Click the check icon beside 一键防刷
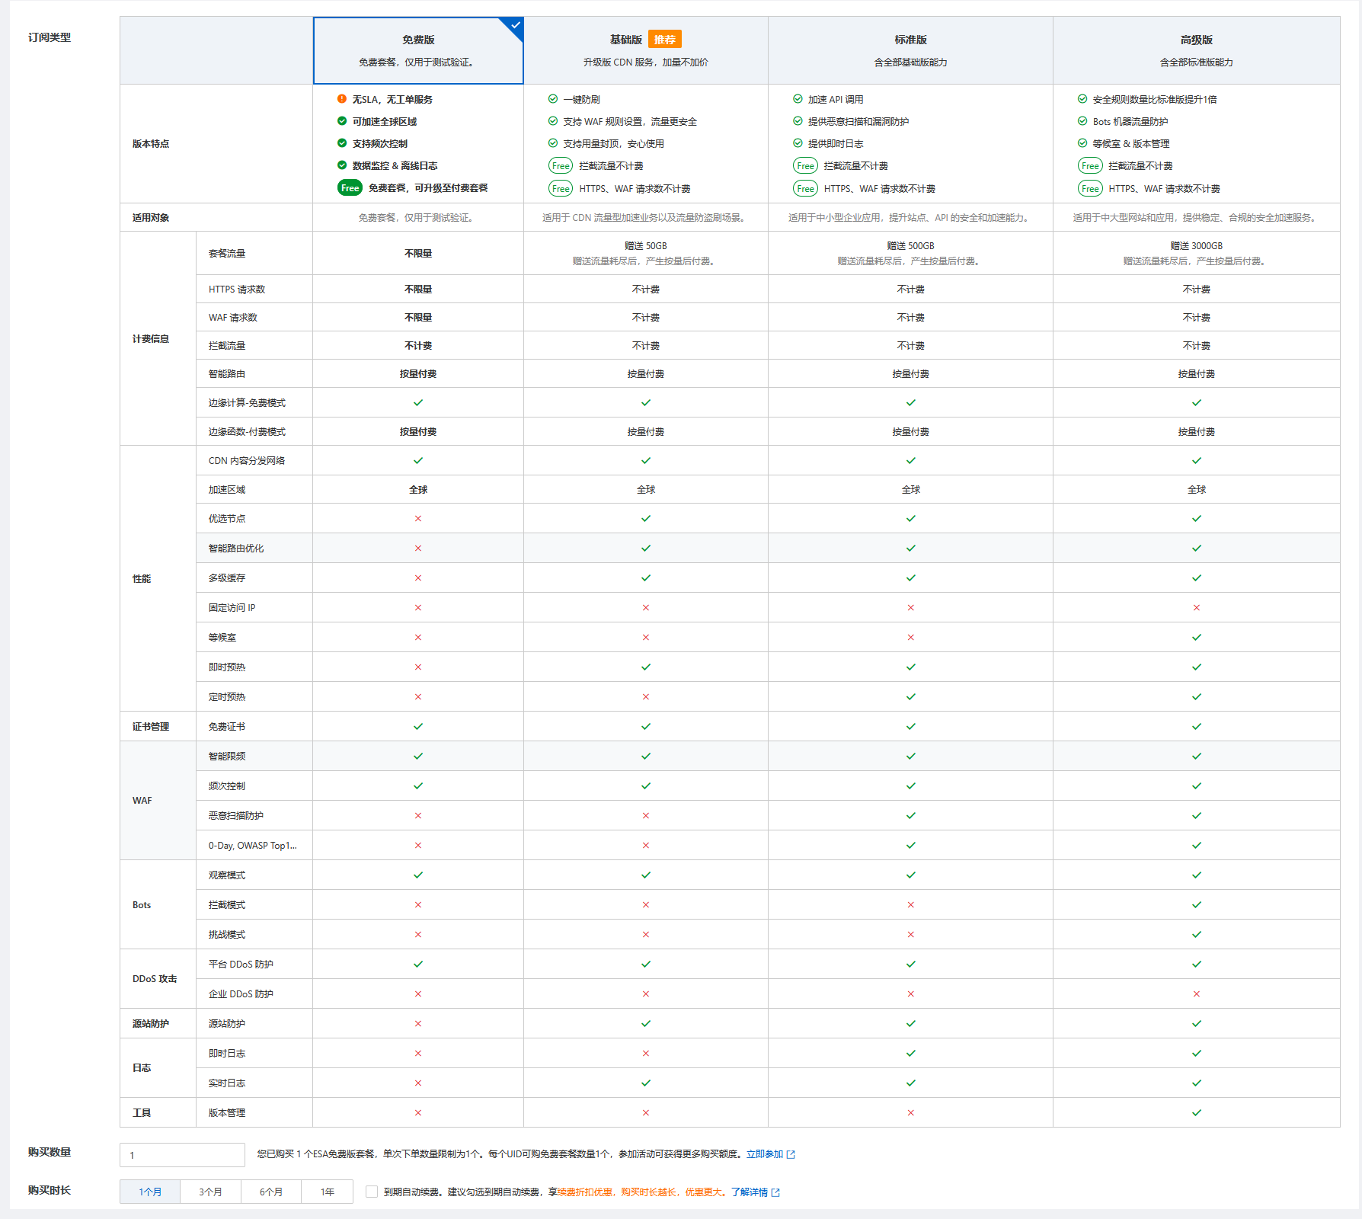1362x1219 pixels. [x=553, y=99]
